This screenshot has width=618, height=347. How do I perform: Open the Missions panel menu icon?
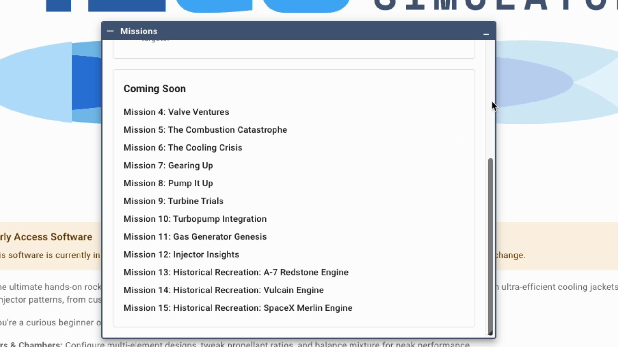click(x=110, y=31)
